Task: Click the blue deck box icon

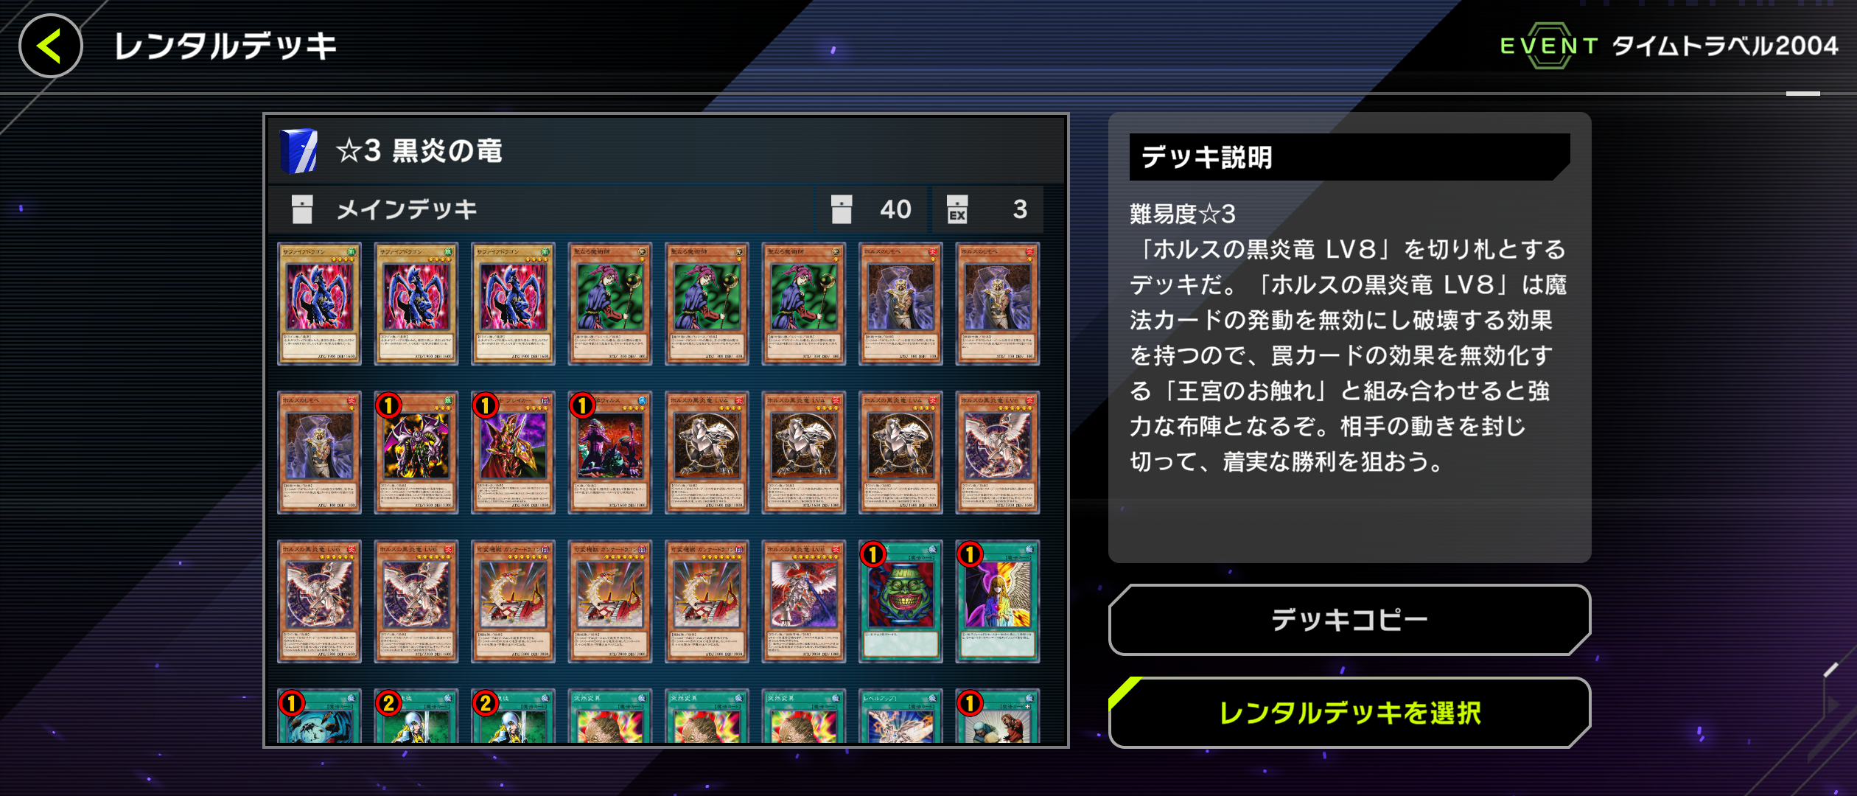Action: (x=299, y=151)
